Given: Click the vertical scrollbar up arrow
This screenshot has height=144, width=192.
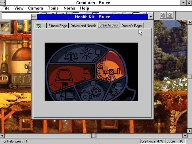Looking at the screenshot, I should tap(190, 22).
